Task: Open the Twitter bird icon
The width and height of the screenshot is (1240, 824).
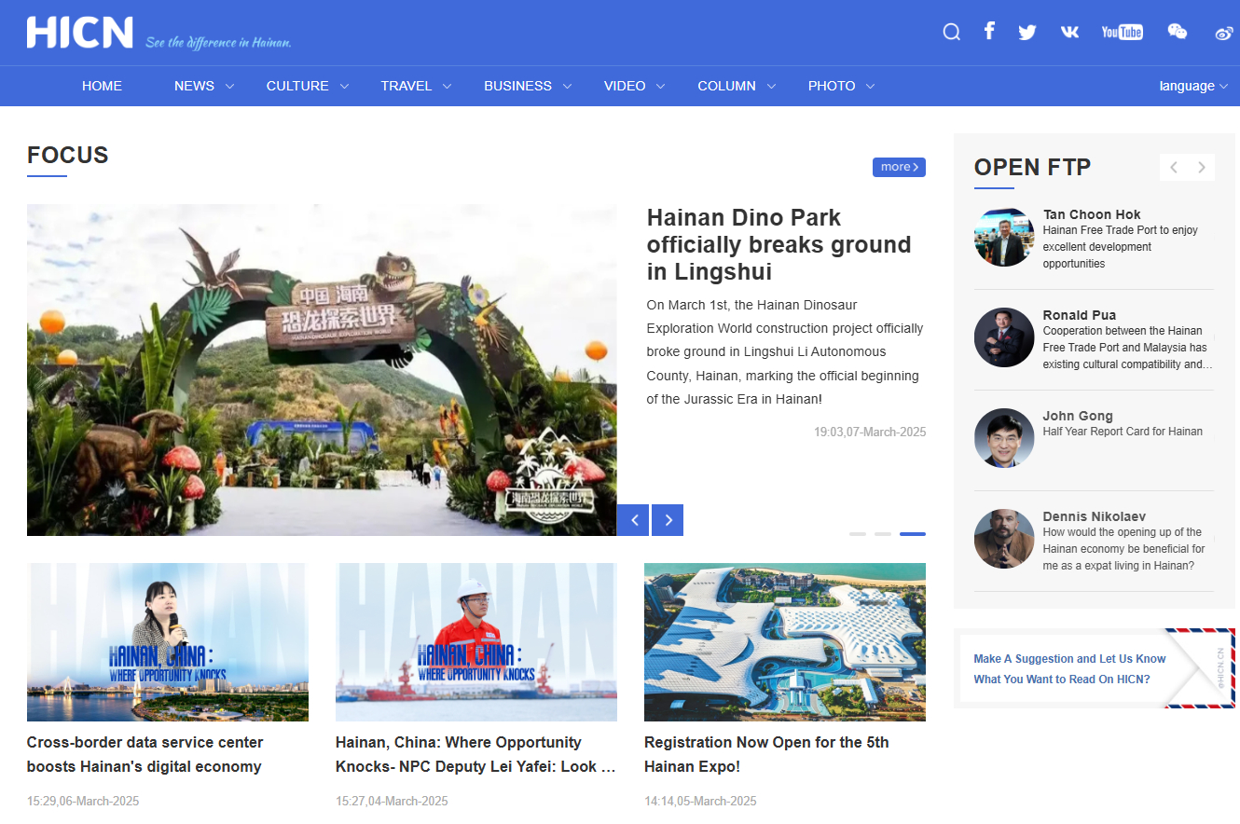Action: click(1027, 33)
